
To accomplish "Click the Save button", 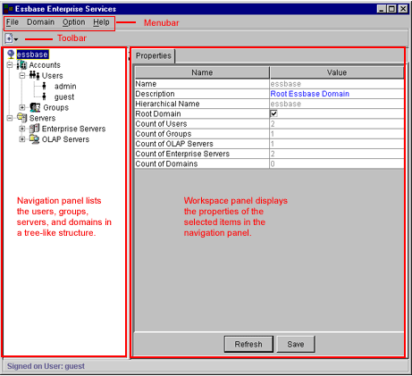I will [x=296, y=344].
